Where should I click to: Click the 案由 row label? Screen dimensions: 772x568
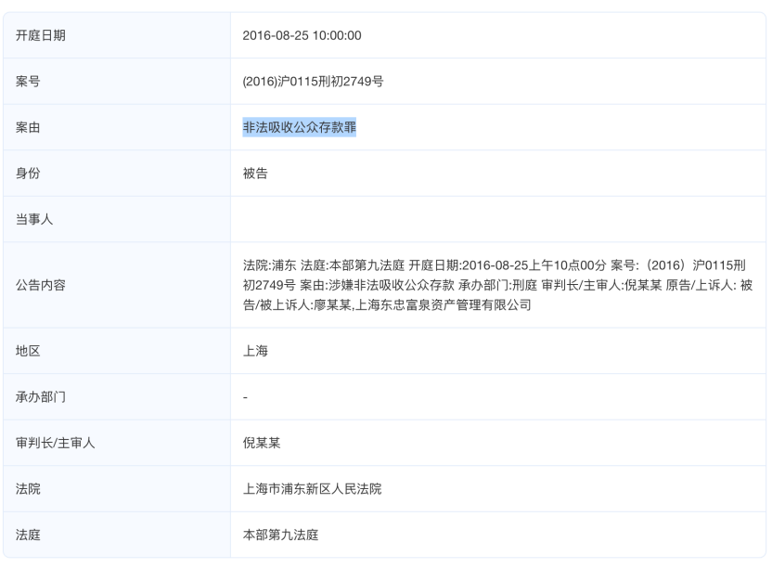pyautogui.click(x=29, y=128)
